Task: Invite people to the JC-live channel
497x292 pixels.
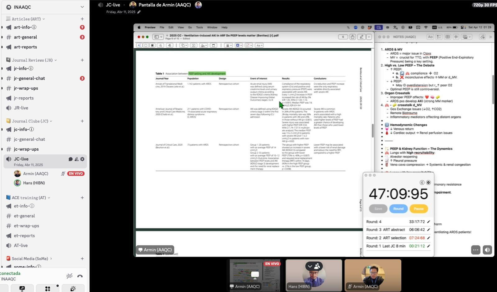Action: 76,159
